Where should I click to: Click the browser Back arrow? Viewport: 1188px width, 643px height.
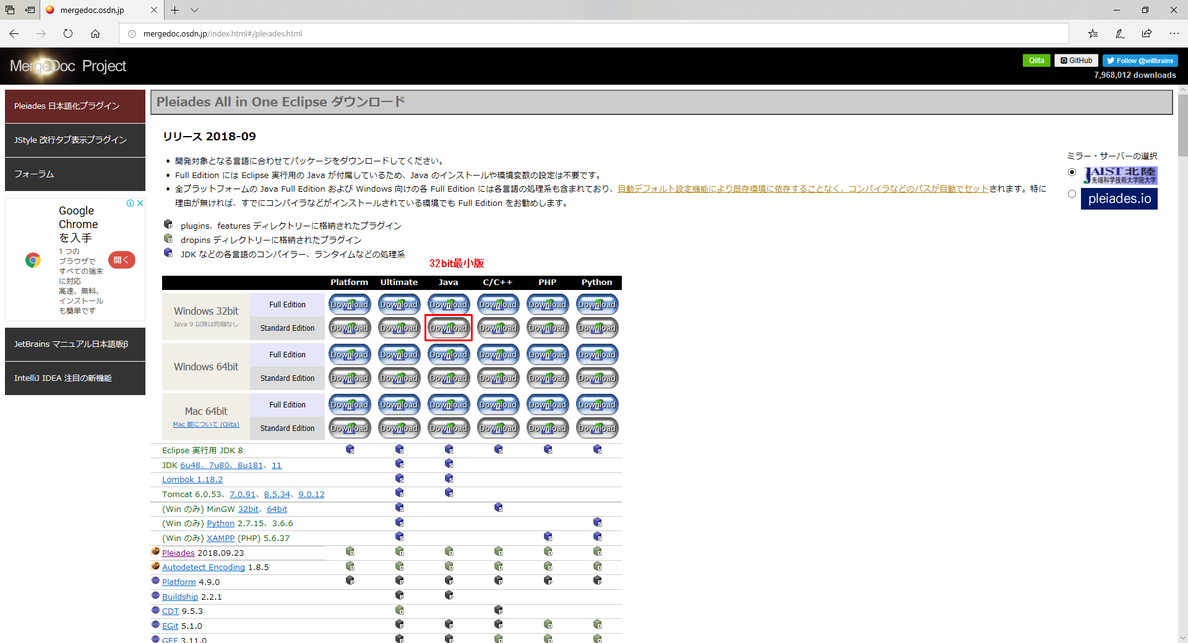pos(14,33)
